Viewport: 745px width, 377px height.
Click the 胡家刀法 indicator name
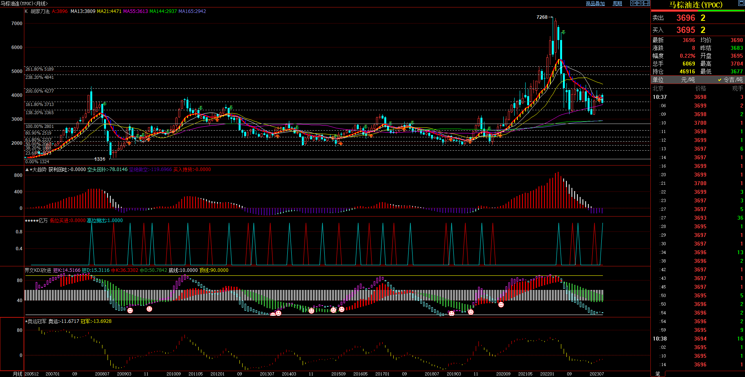click(x=40, y=11)
